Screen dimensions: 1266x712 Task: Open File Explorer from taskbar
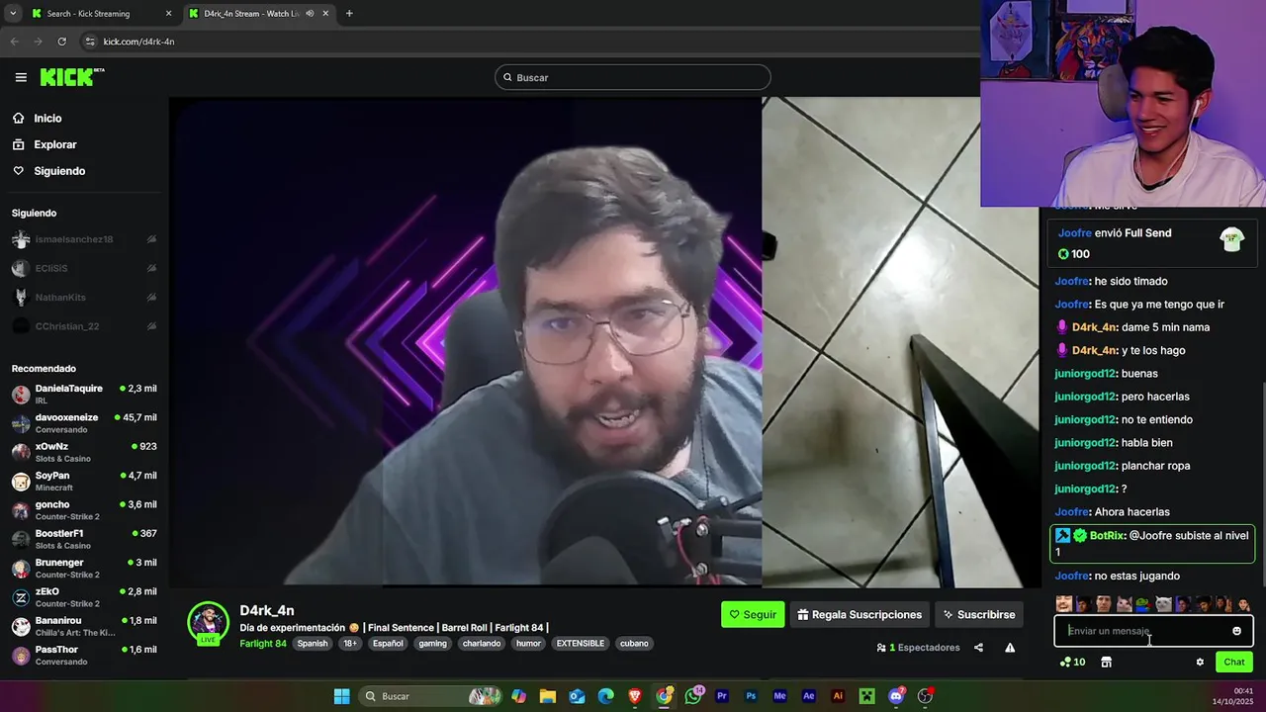(x=548, y=696)
